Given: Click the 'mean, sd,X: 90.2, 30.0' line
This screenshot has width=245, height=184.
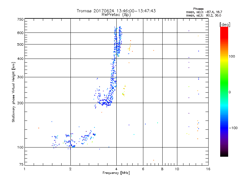Looking at the screenshot, I should coord(204,15).
